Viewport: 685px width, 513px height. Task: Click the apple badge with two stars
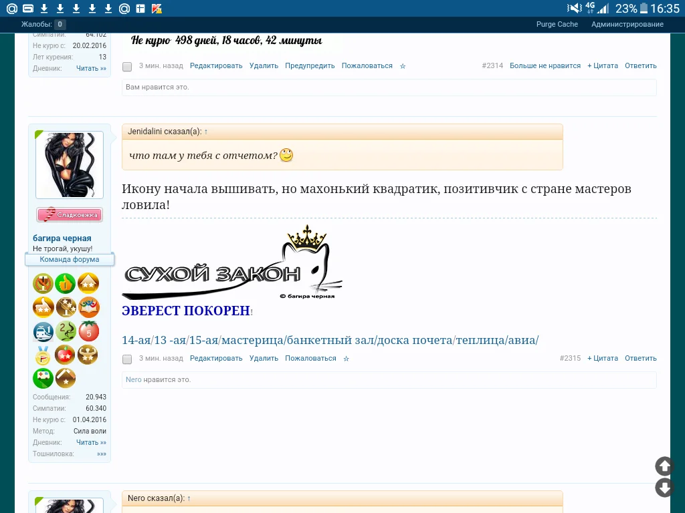coord(66,355)
